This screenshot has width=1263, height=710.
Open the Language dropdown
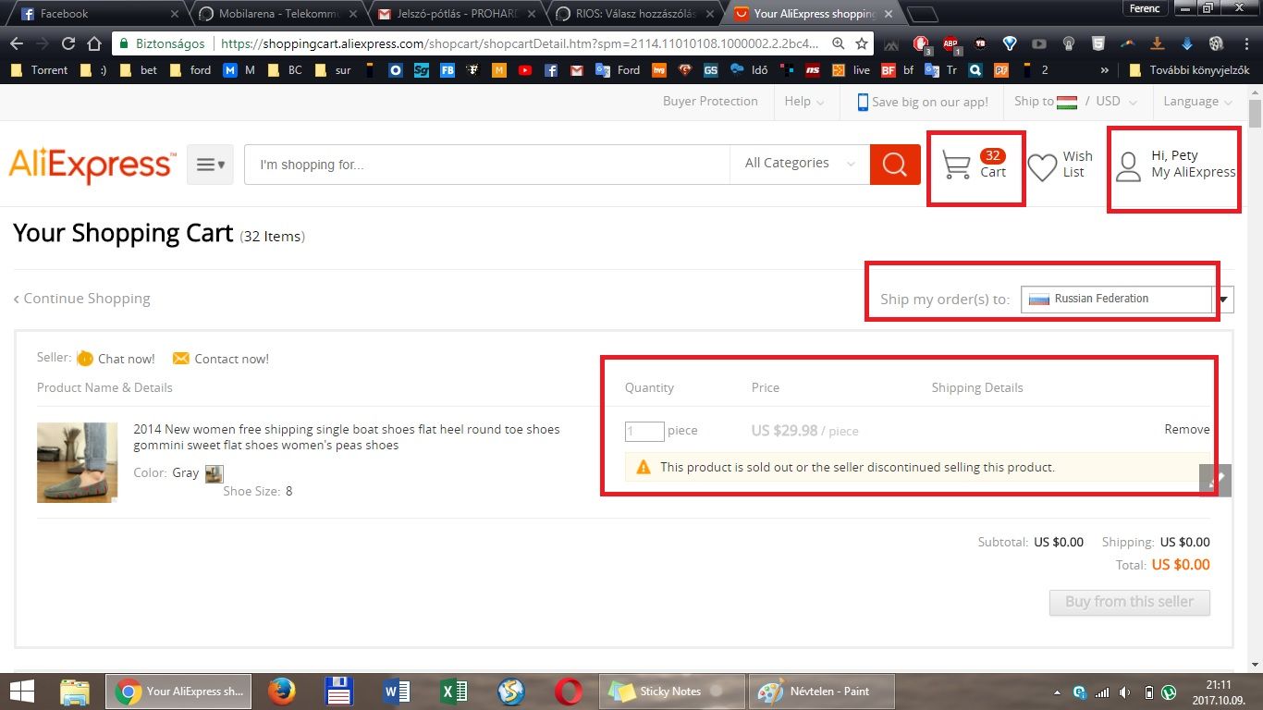1197,102
